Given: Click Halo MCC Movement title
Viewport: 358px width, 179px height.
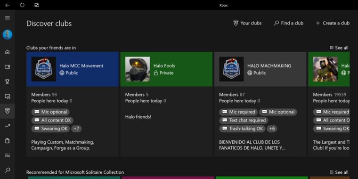Looking at the screenshot, I should tap(81, 66).
